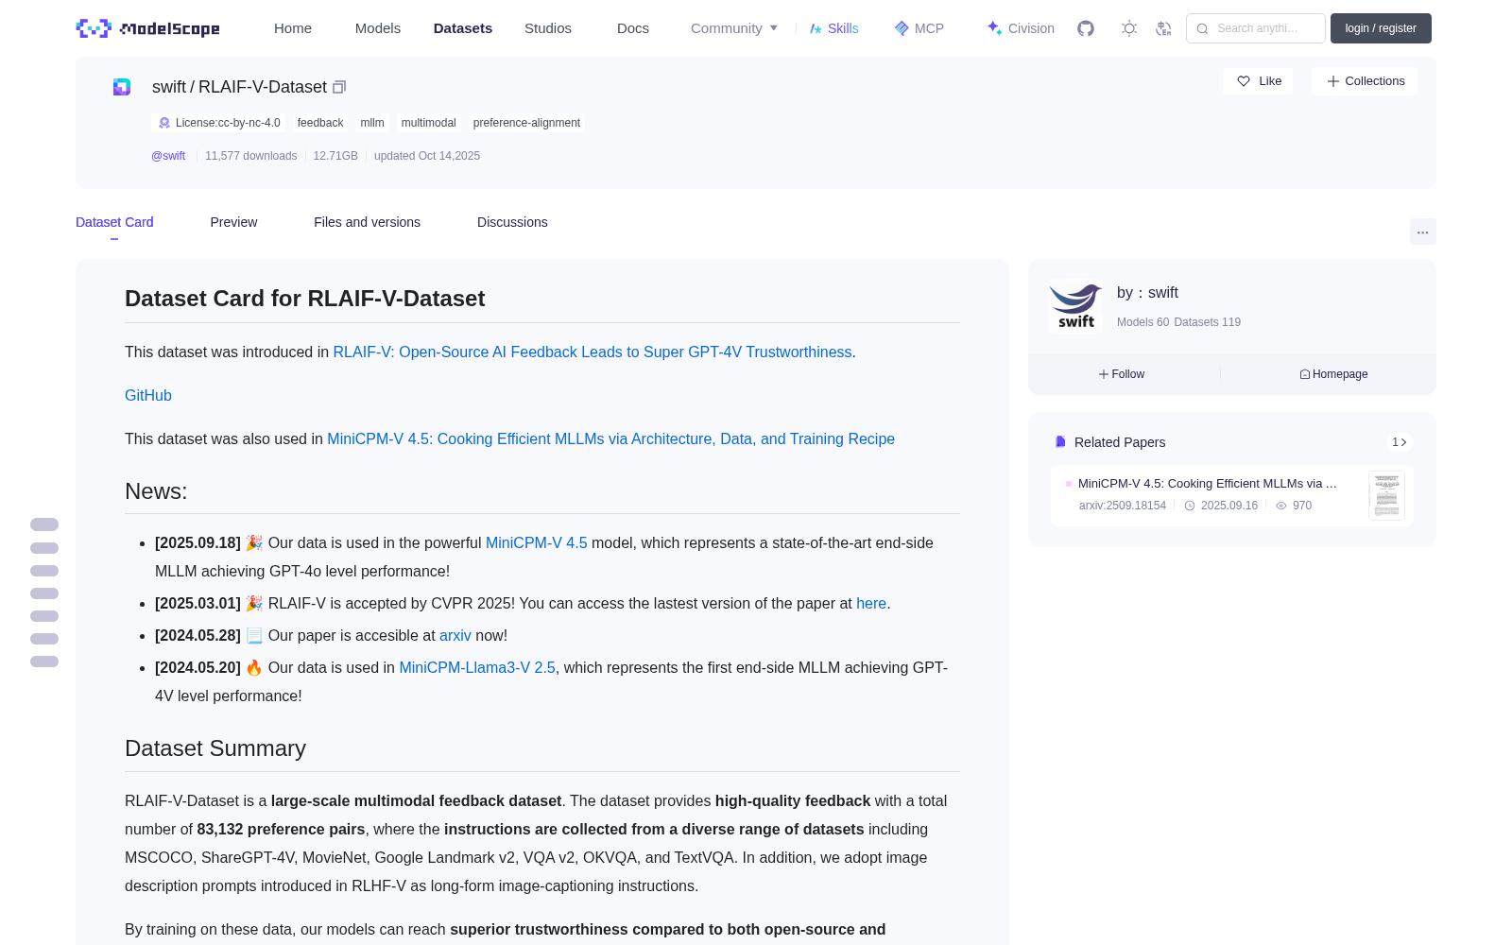Select the Dataset Card tab
The image size is (1512, 945).
pos(114,222)
